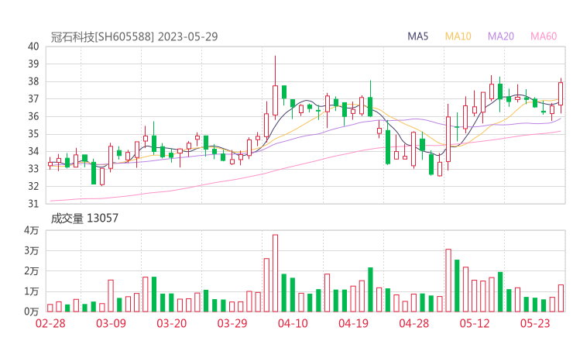This screenshot has height=341, width=573.
Task: Click the tallest volume bar near 04-10
Action: (x=275, y=274)
